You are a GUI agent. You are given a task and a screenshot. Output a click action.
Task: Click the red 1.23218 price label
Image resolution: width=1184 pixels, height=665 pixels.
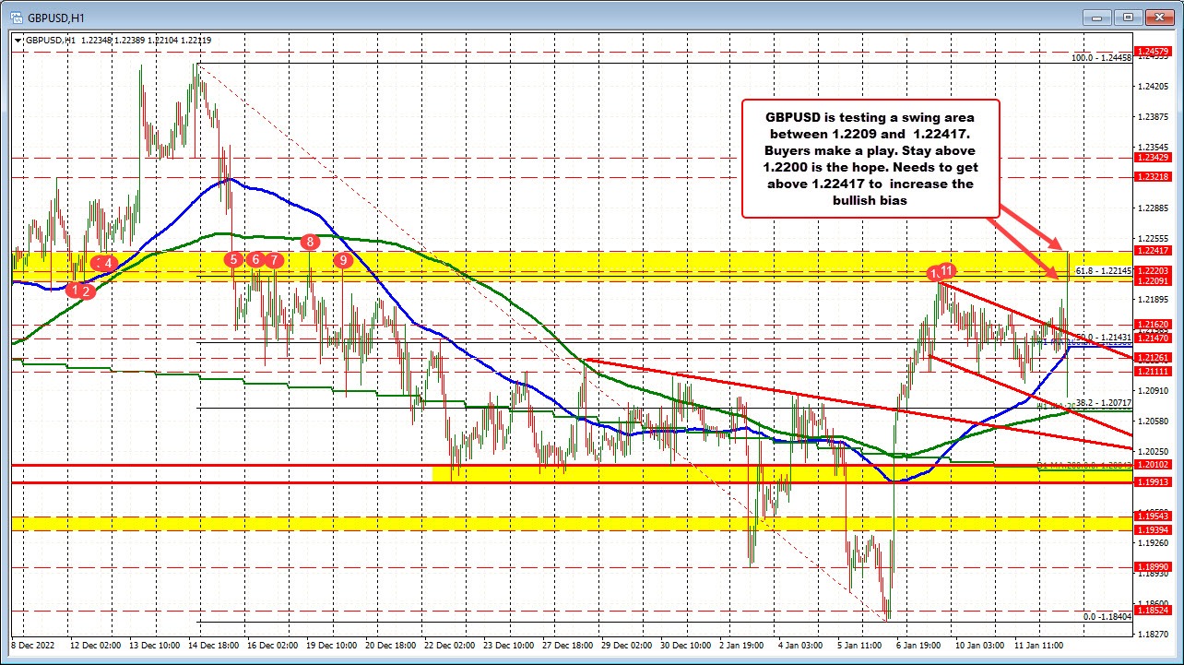[x=1153, y=176]
